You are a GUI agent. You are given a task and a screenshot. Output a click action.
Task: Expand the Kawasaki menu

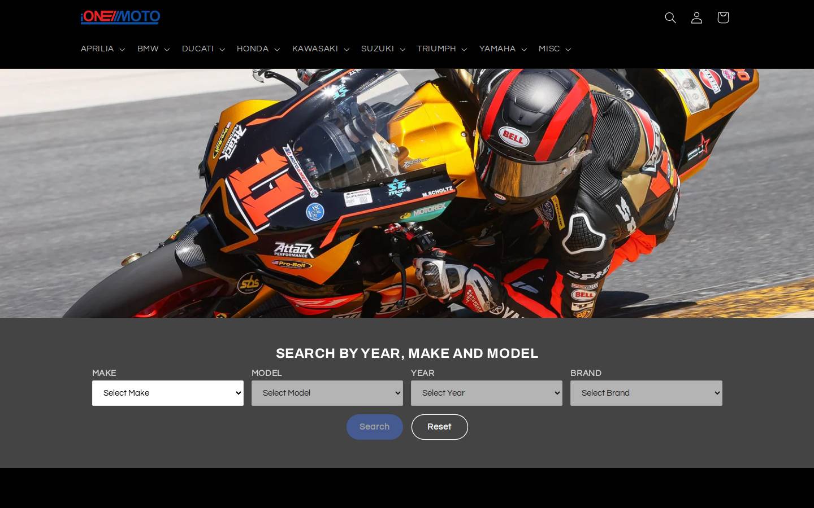tap(321, 49)
